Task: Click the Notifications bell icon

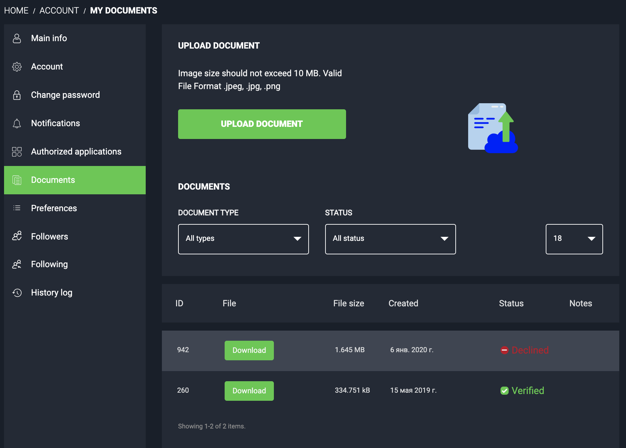Action: coord(17,123)
